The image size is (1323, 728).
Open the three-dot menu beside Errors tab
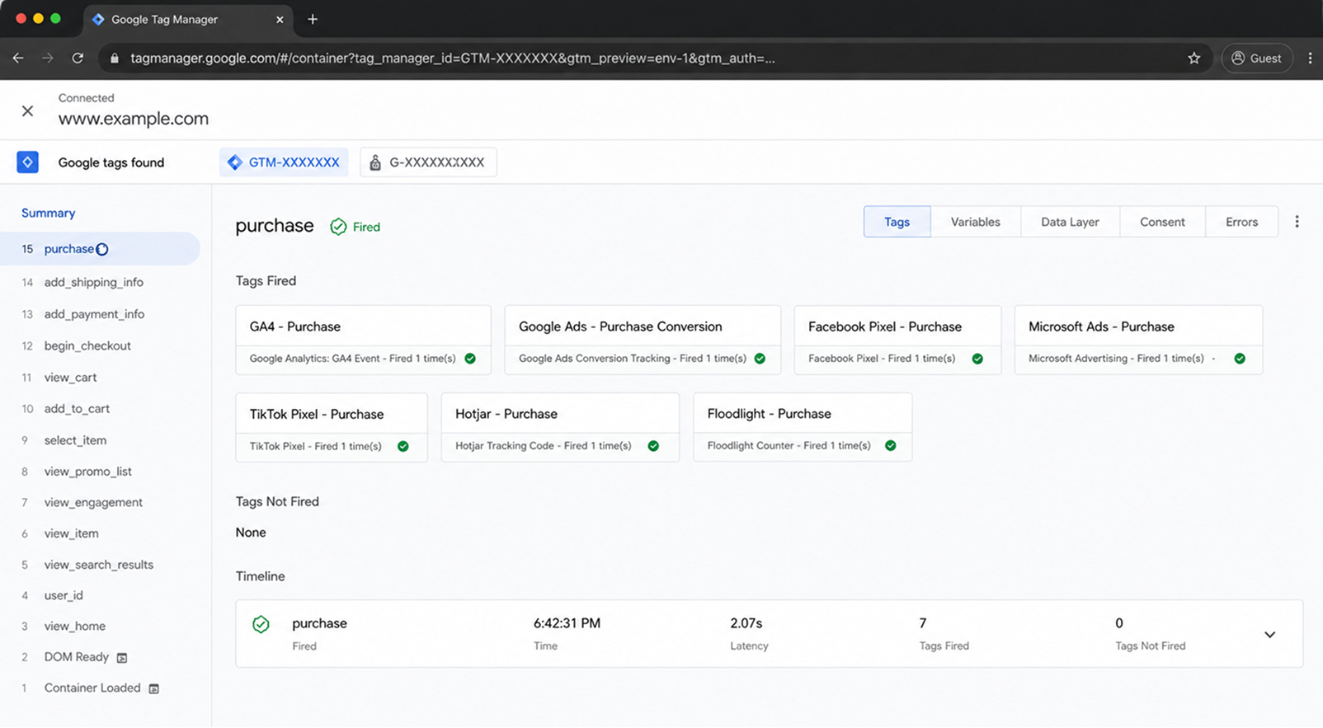click(x=1297, y=222)
